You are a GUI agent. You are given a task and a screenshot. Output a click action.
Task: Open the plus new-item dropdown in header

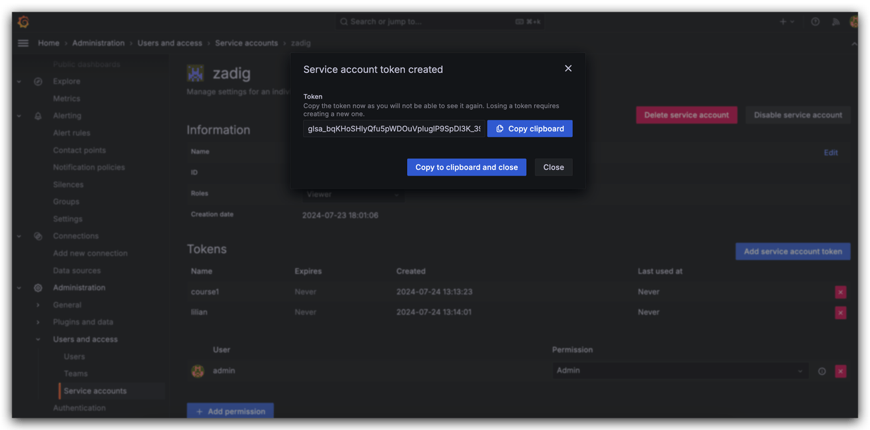[786, 22]
